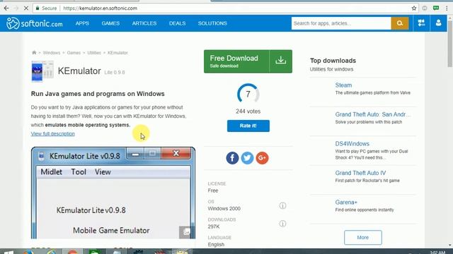Bookmark this page with the star icon
This screenshot has width=453, height=254.
coord(414,8)
